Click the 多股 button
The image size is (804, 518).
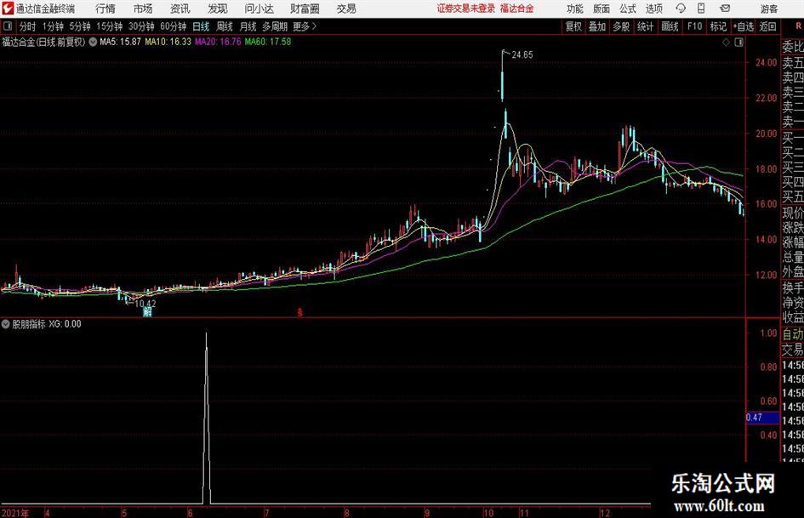(x=621, y=26)
